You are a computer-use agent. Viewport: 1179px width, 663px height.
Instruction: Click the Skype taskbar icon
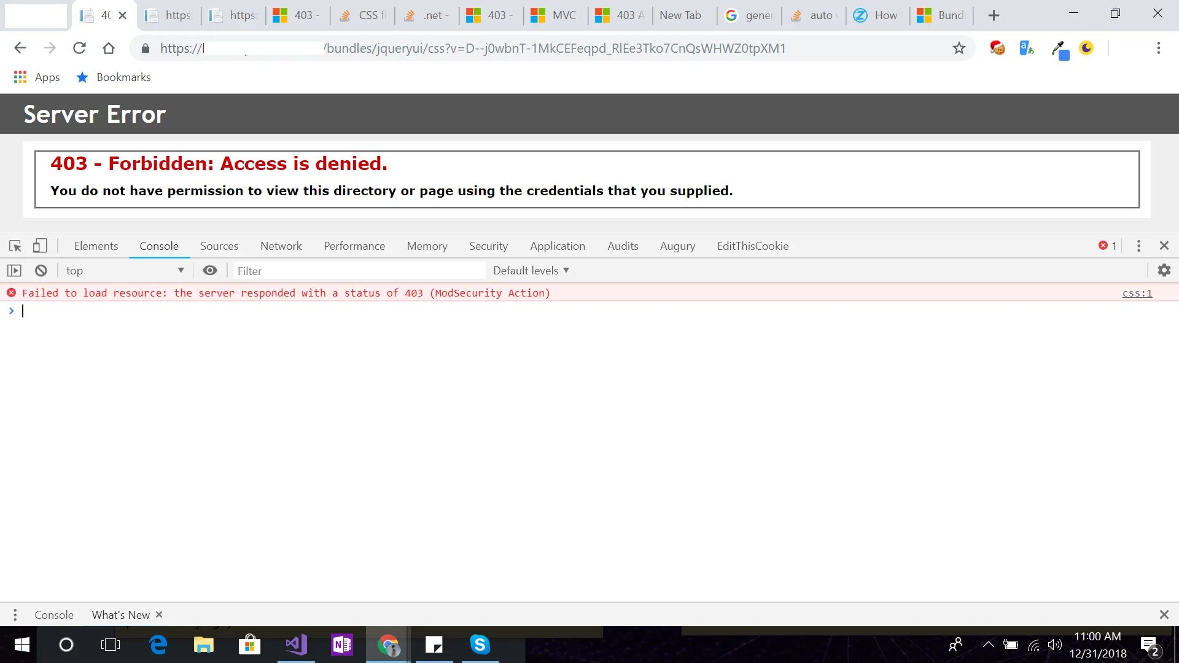480,645
